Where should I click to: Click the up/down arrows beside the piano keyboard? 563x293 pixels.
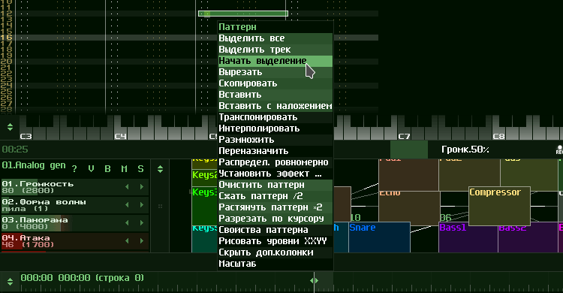10,127
